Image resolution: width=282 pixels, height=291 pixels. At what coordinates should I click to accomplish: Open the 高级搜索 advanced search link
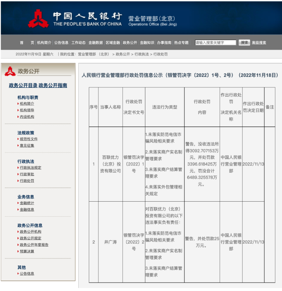point(259,43)
